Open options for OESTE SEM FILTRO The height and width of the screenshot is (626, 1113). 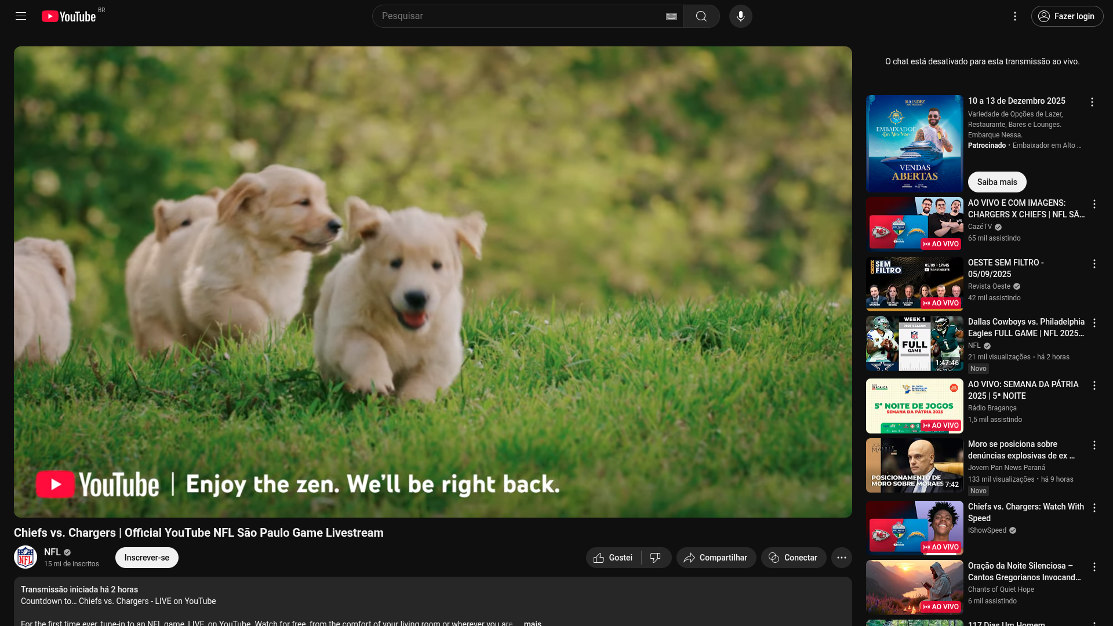(x=1094, y=264)
